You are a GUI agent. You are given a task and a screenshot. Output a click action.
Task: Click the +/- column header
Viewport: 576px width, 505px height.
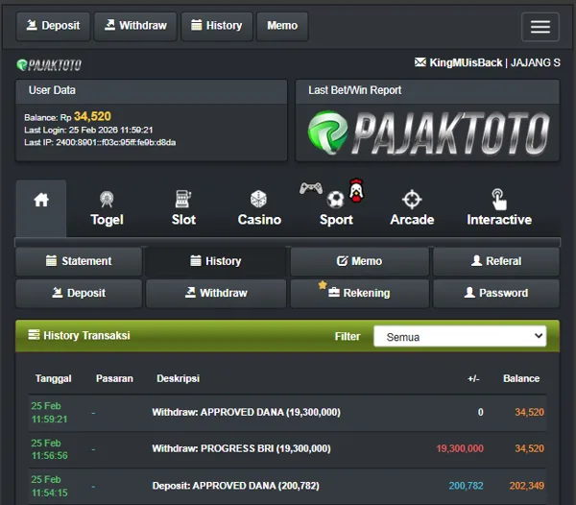tap(473, 378)
